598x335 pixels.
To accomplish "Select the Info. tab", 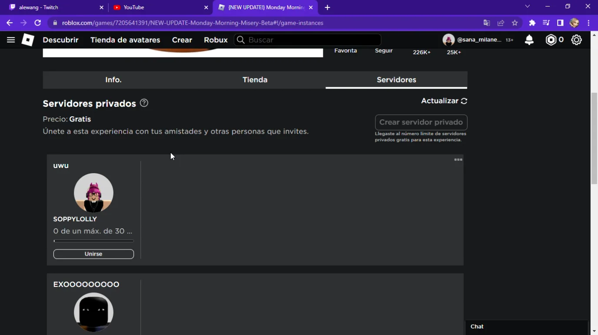I will (113, 80).
